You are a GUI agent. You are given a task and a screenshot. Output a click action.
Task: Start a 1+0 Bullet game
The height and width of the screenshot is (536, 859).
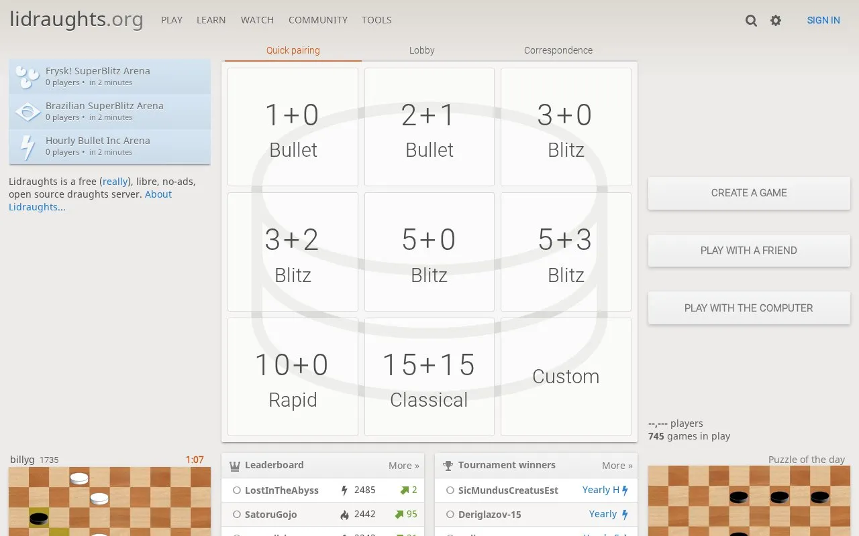pos(293,127)
